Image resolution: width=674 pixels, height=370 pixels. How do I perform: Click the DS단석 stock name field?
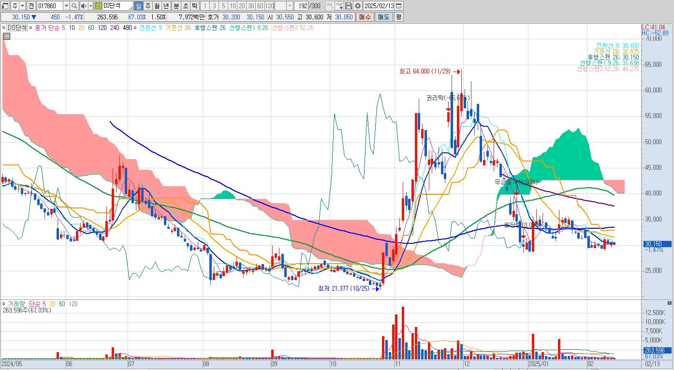pyautogui.click(x=117, y=6)
